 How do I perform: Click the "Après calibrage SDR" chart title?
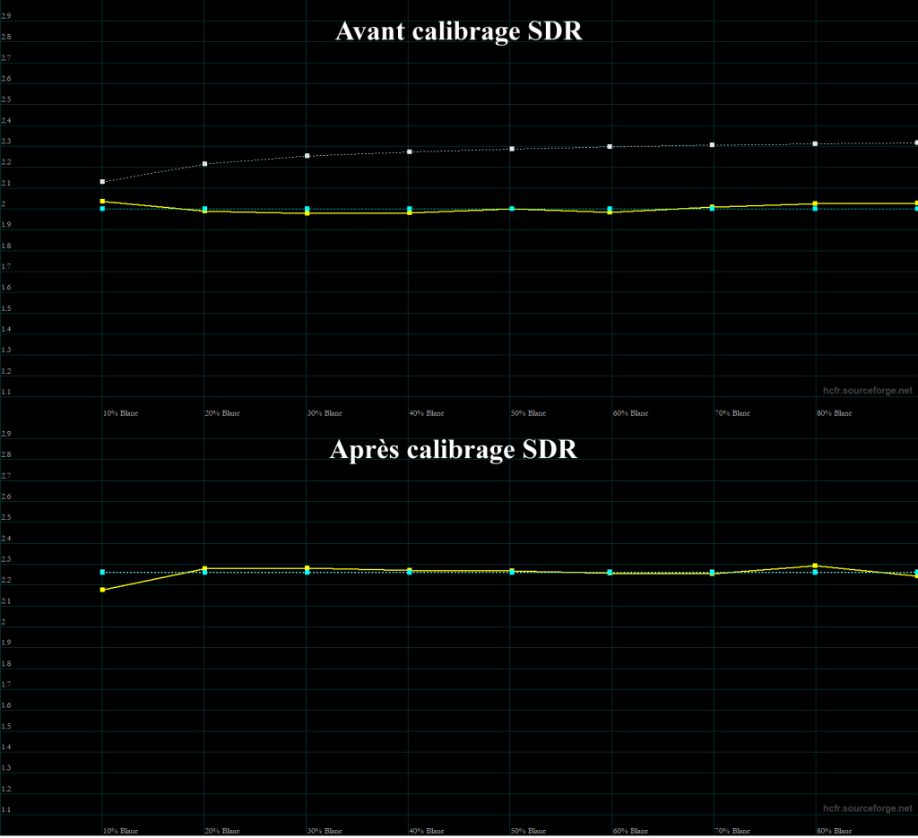tap(453, 449)
